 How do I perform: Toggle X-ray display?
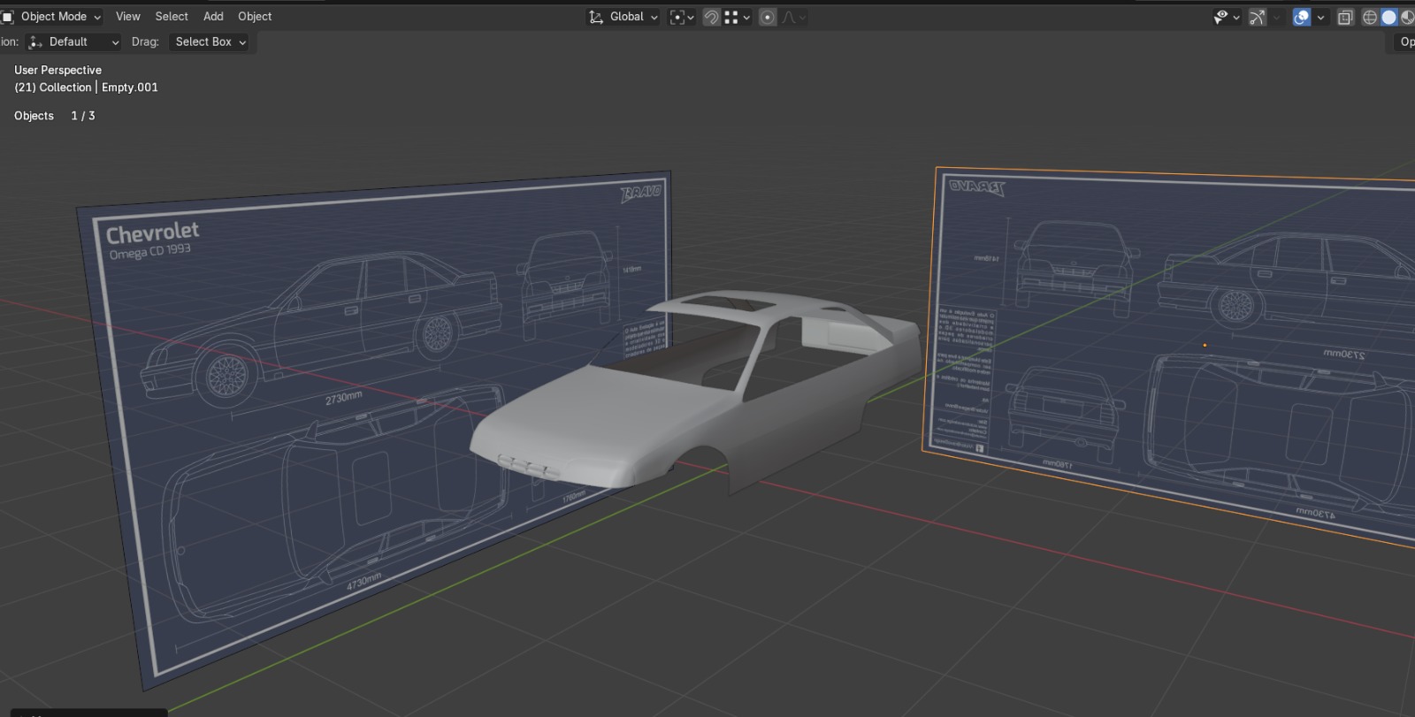tap(1345, 17)
